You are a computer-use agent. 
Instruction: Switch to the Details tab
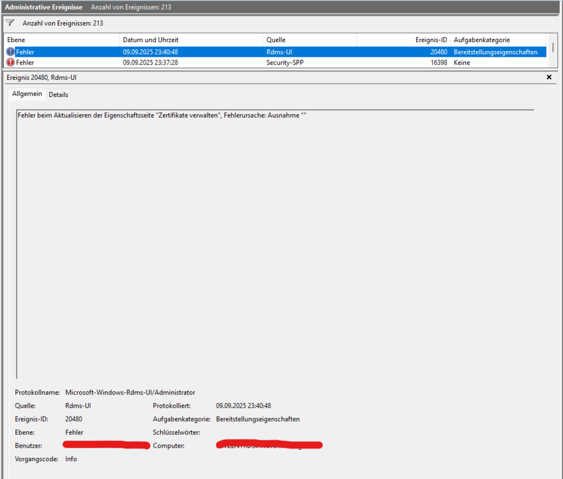pyautogui.click(x=58, y=95)
